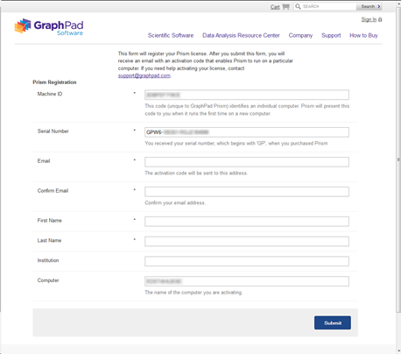Open Scientific Software menu

click(x=171, y=35)
